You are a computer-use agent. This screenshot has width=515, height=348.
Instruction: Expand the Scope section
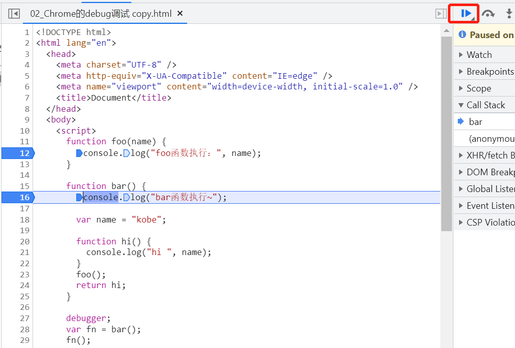478,88
